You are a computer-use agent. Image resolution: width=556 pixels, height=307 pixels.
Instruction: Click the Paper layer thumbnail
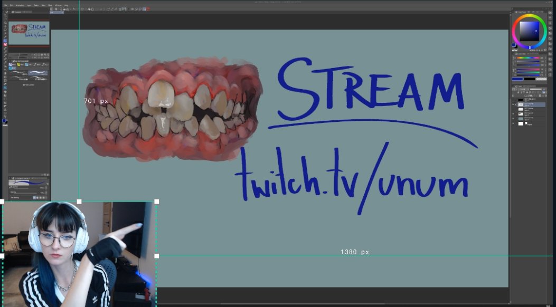pyautogui.click(x=521, y=123)
